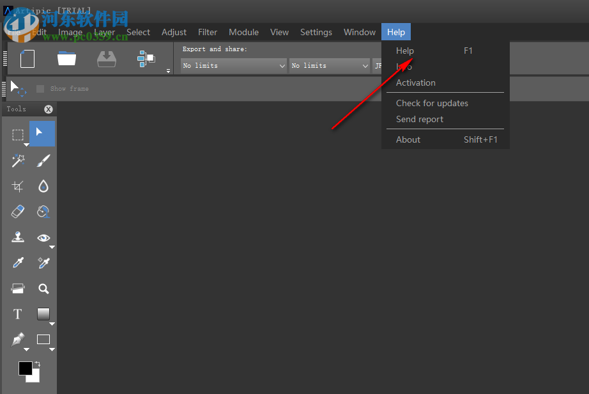Close the open Help menu in menu bar

point(396,33)
